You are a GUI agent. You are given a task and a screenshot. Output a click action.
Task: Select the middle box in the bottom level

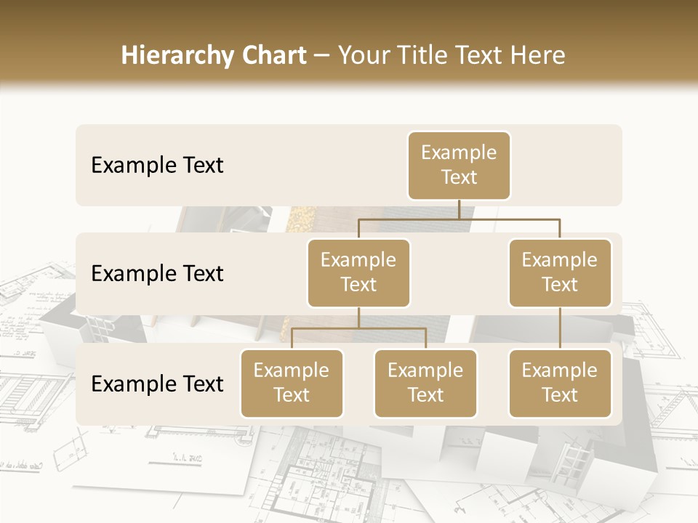(x=425, y=384)
